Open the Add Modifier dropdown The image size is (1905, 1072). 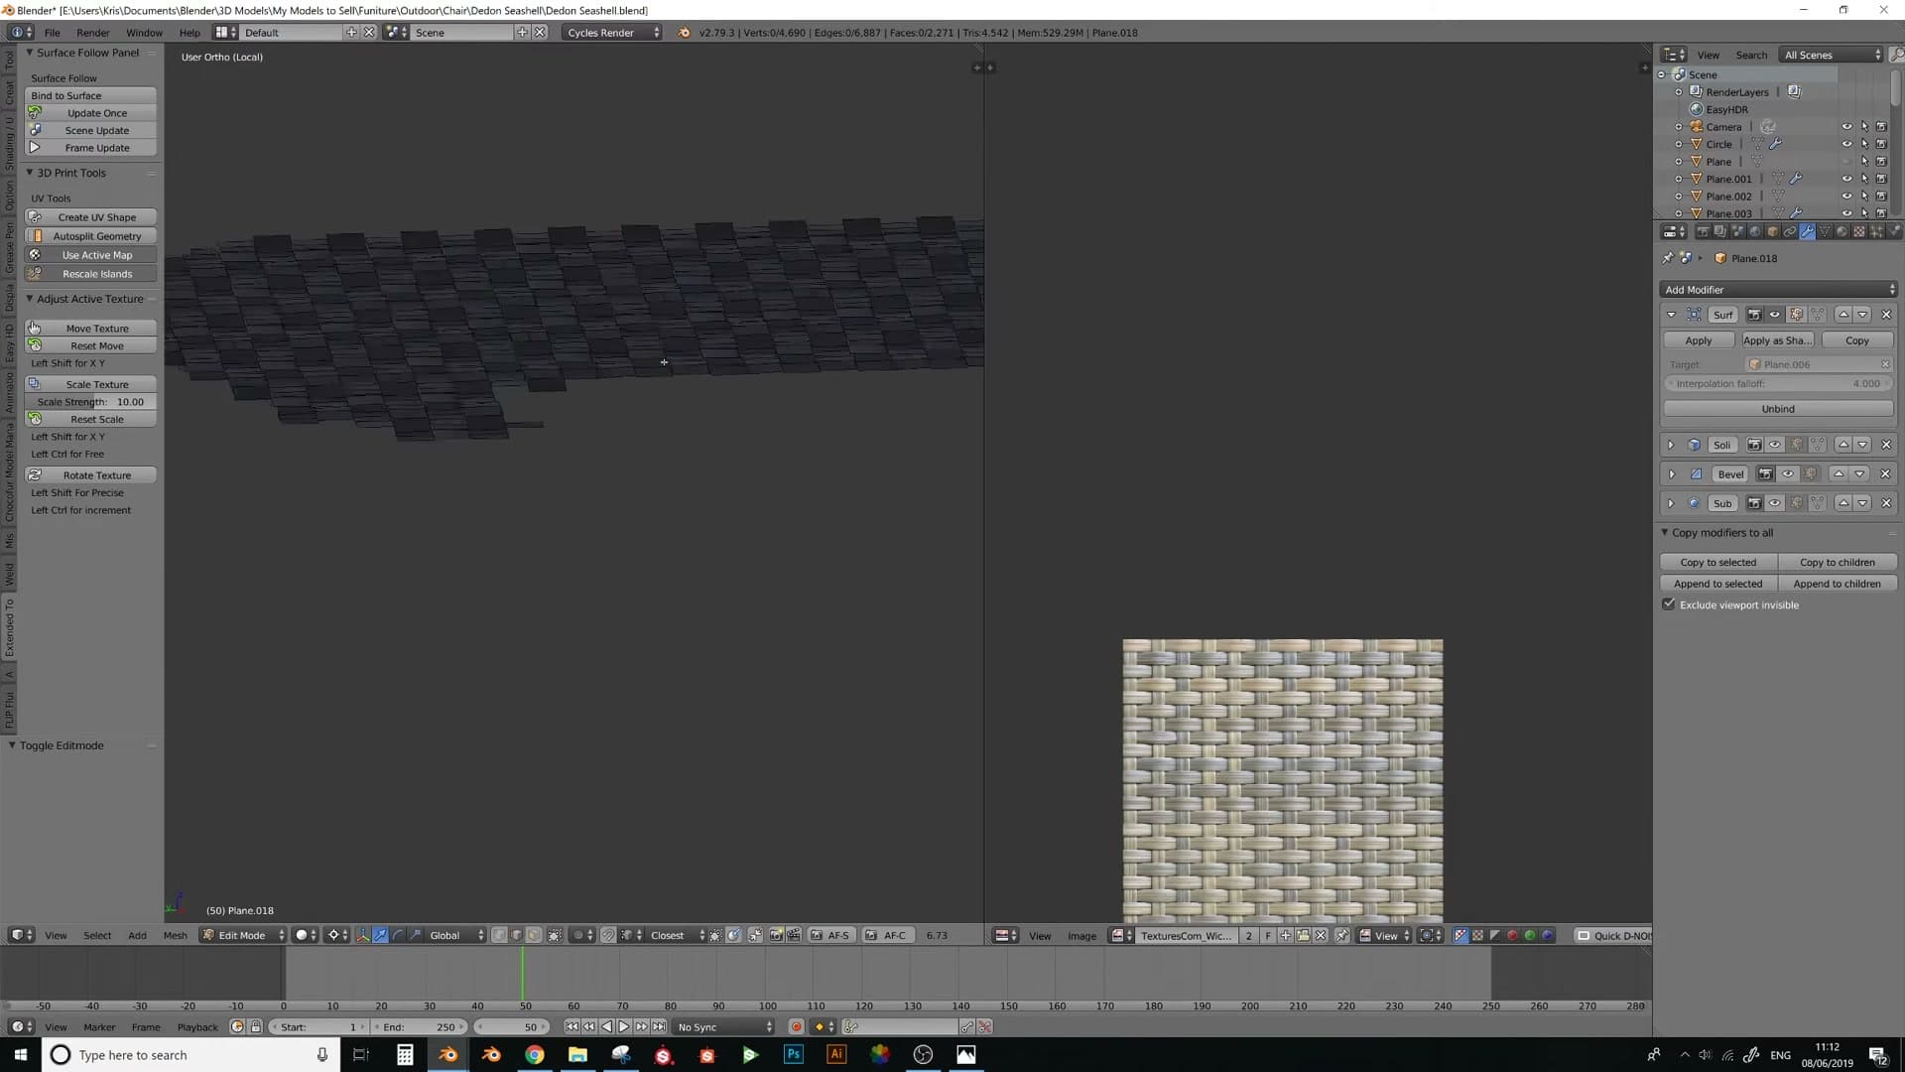coord(1778,290)
